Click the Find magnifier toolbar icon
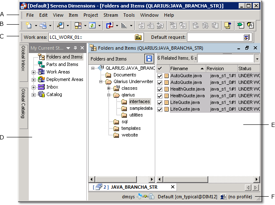The image size is (275, 205). (x=61, y=26)
